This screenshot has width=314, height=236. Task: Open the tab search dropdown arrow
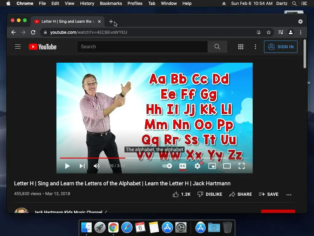point(301,22)
